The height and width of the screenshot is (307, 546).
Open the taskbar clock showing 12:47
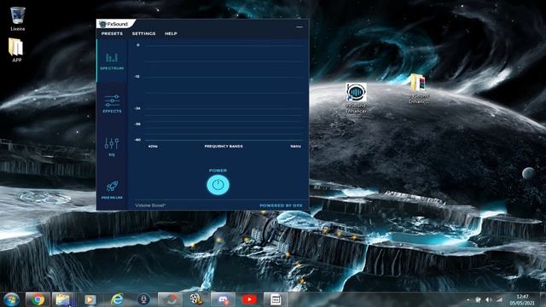[x=522, y=299]
